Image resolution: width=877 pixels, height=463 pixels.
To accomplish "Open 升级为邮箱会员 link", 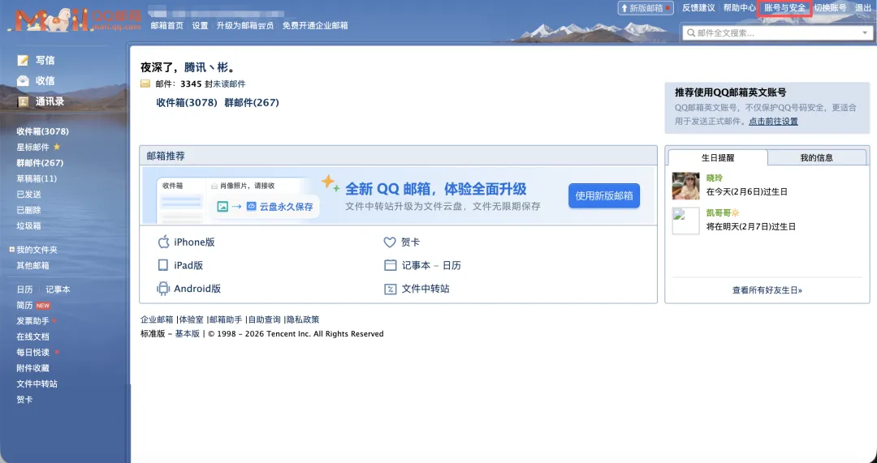I will click(245, 26).
